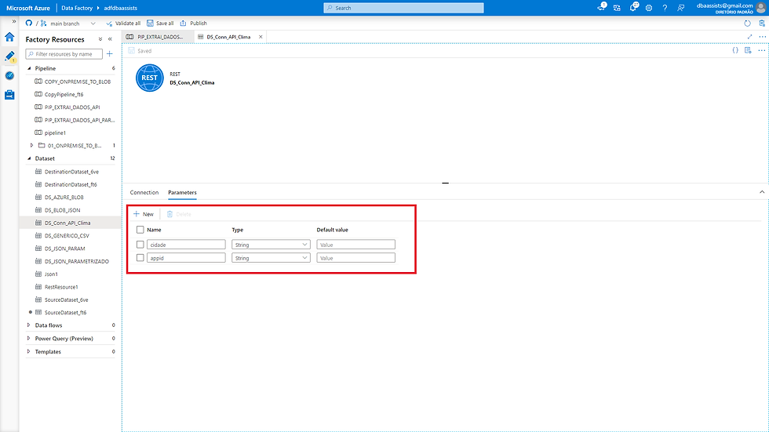Click the cidade default value field
Screen dimensions: 769x432
[x=355, y=245]
